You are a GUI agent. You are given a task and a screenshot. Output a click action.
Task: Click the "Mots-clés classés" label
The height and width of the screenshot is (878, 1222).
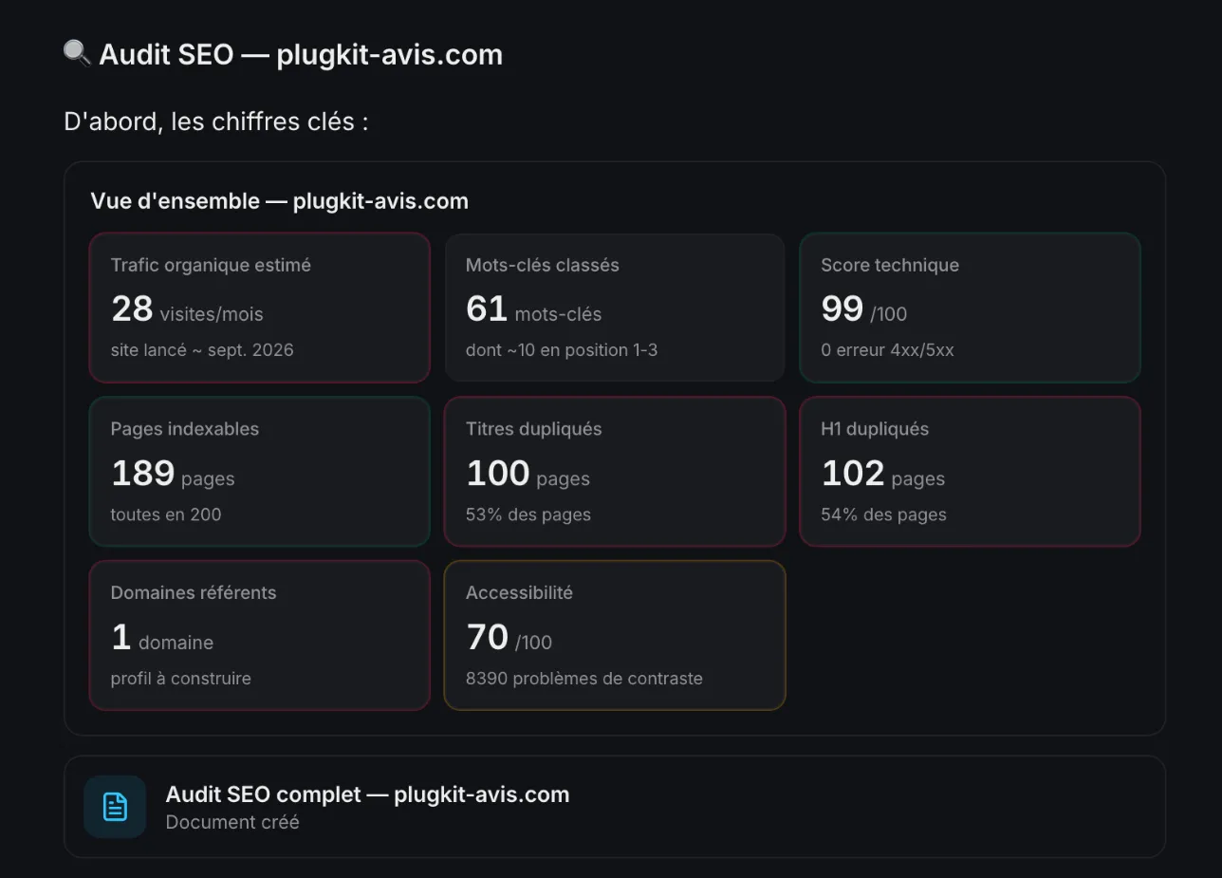[x=543, y=265]
